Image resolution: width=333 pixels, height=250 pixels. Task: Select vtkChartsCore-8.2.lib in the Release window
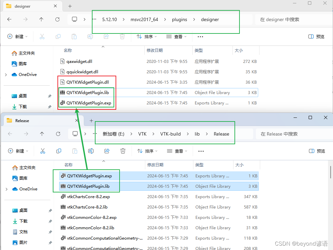(159, 207)
